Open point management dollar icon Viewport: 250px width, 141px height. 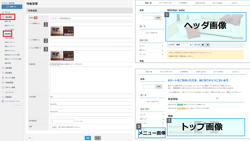pos(3,77)
